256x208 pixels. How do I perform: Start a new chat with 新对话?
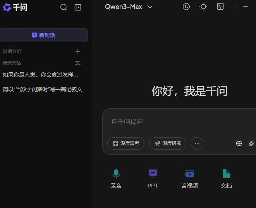click(x=43, y=35)
